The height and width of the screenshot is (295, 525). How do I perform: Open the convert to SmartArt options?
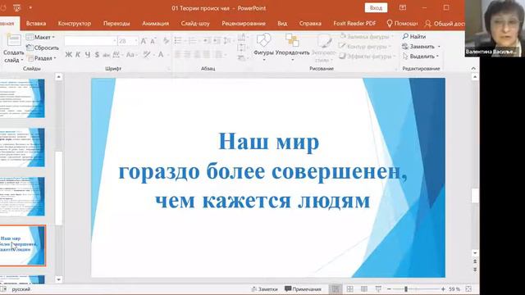[242, 58]
